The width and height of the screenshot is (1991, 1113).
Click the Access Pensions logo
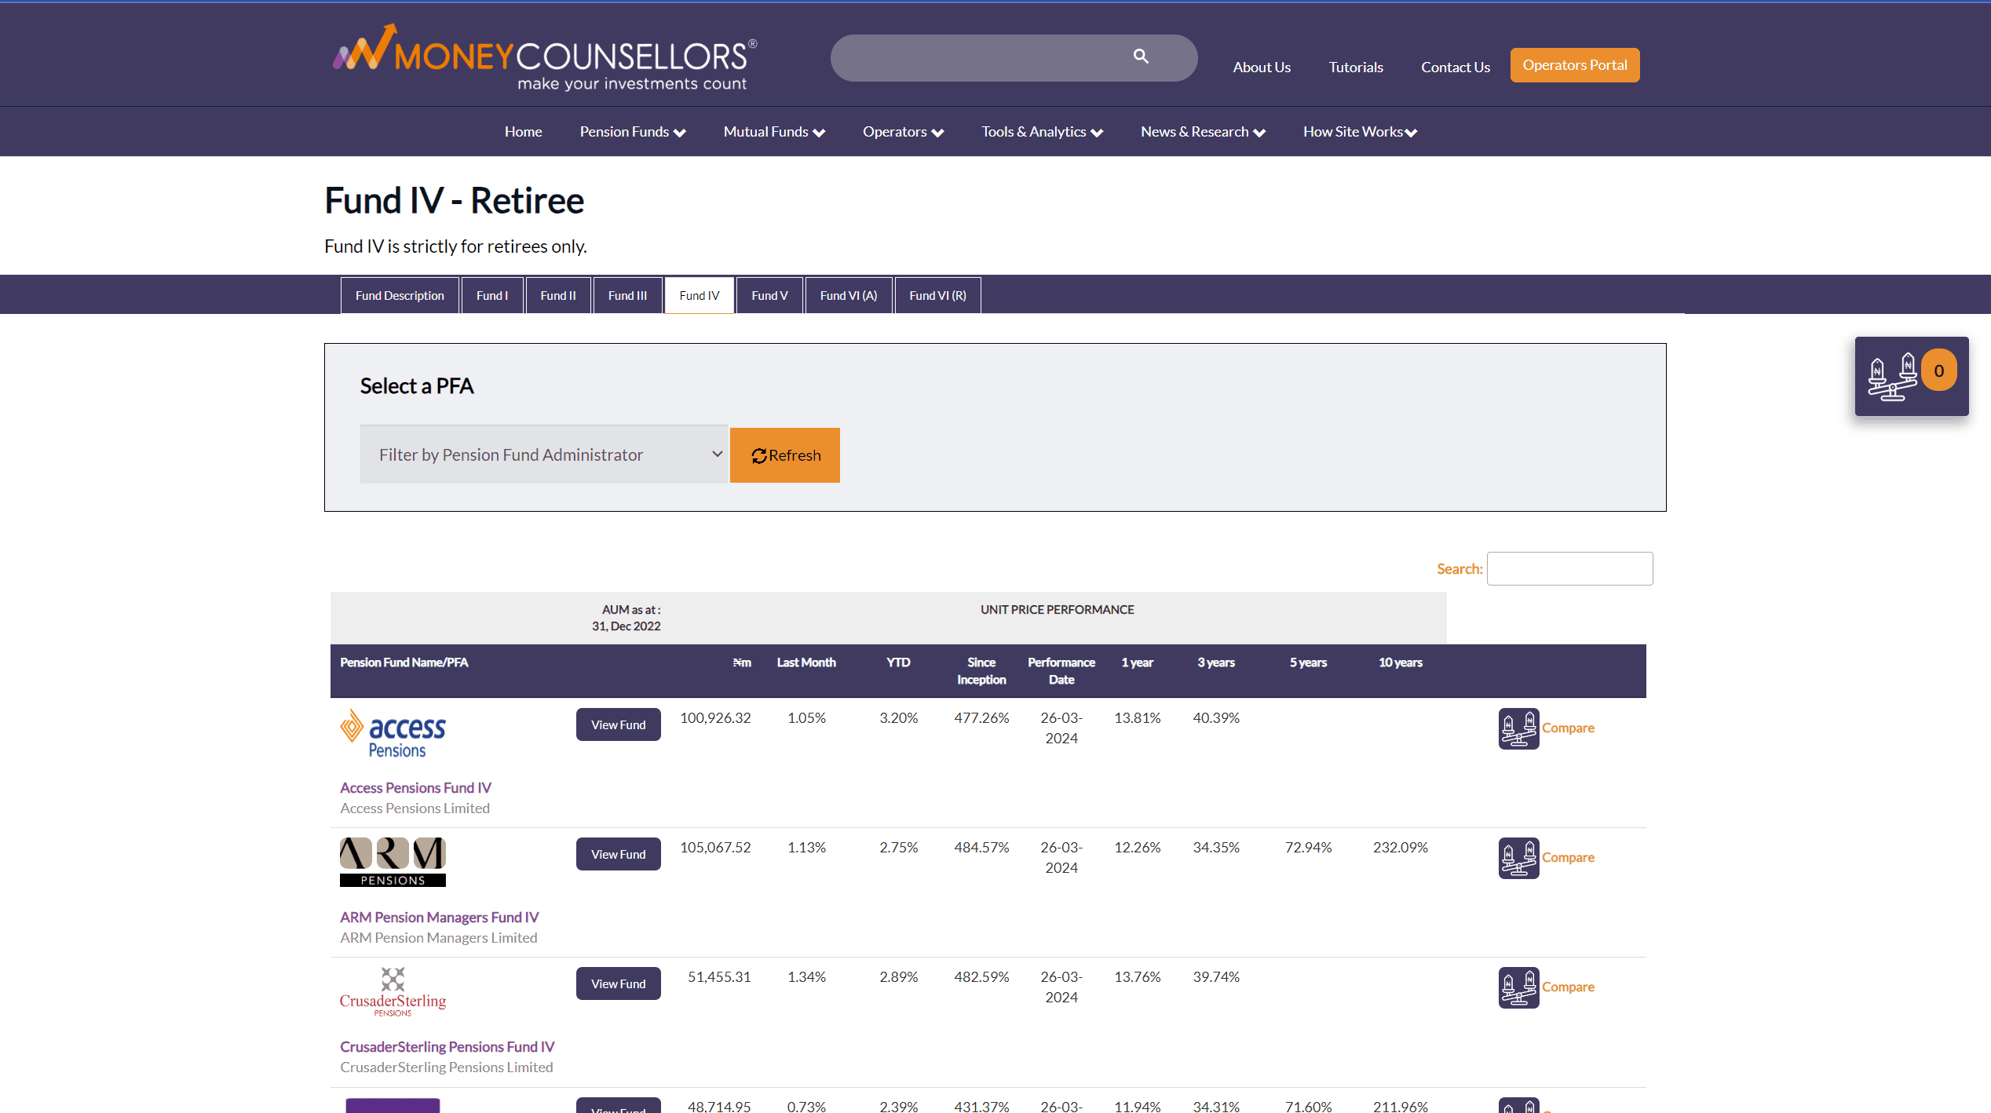coord(393,733)
